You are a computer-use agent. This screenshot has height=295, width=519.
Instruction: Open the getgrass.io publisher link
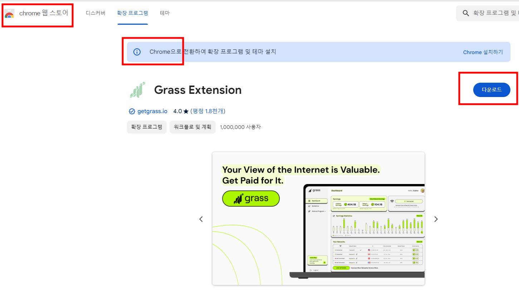pos(152,111)
